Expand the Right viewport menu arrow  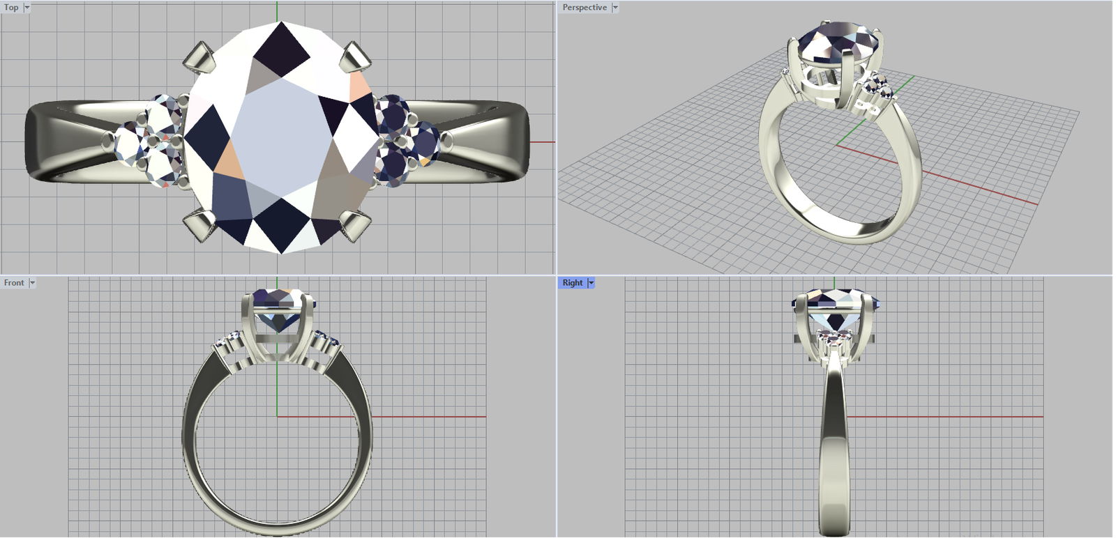click(591, 283)
